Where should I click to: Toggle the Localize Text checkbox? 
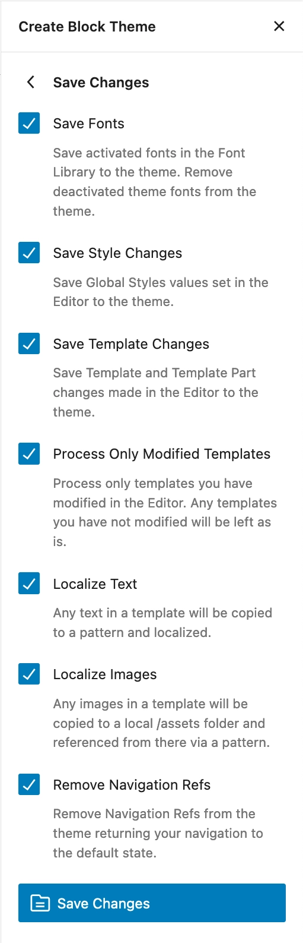pyautogui.click(x=29, y=584)
